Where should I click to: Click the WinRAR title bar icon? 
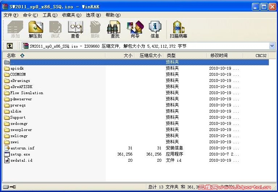5,7
